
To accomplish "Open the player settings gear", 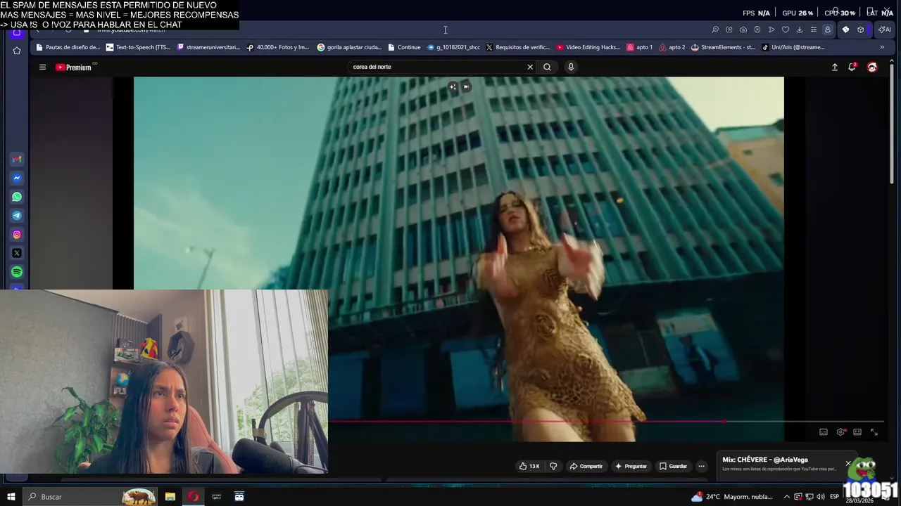I will pos(840,432).
